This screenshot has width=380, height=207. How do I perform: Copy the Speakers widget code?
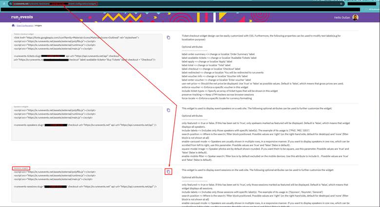(x=168, y=110)
